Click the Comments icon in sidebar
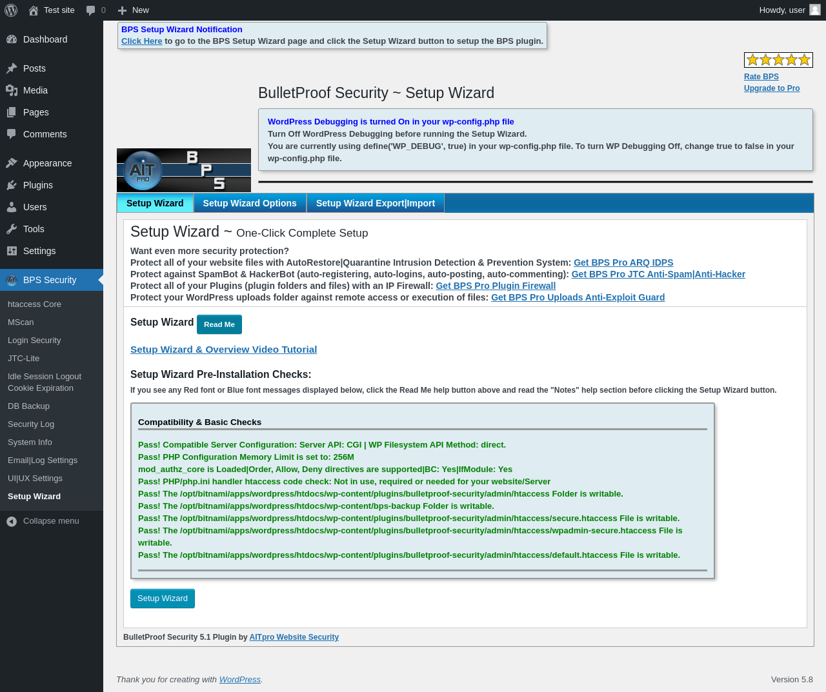The height and width of the screenshot is (692, 826). click(x=12, y=134)
